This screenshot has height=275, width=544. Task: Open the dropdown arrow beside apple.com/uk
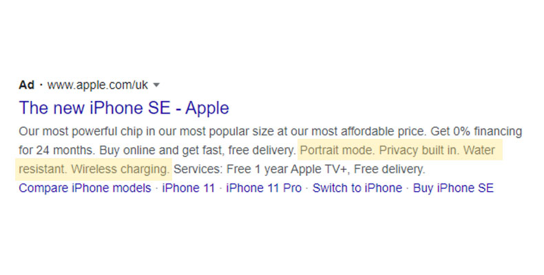click(x=157, y=85)
